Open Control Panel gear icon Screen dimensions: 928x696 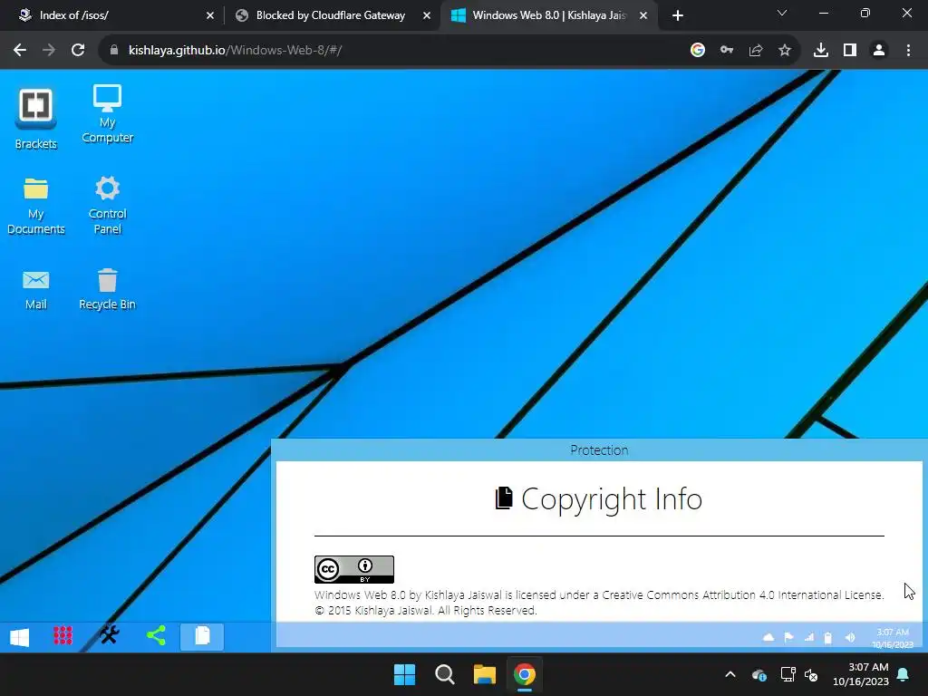pos(107,205)
